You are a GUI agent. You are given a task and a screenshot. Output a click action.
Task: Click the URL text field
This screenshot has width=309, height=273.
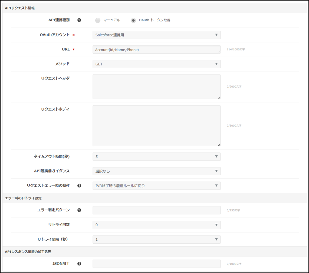(156, 50)
